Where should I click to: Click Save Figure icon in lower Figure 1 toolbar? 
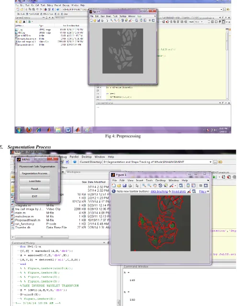coord(124,186)
